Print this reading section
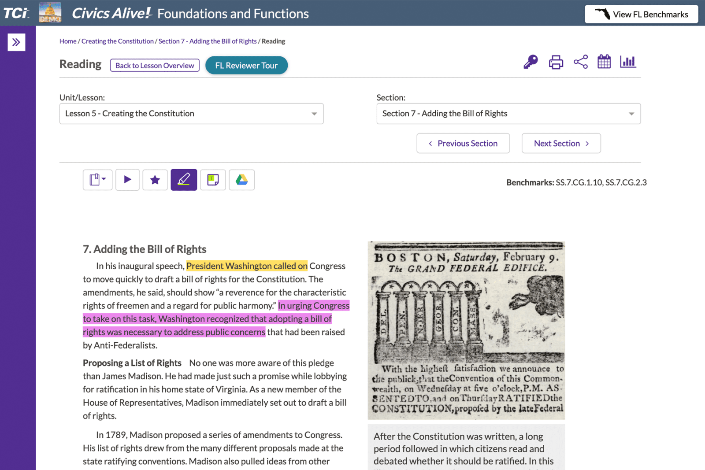The image size is (705, 470). point(556,62)
